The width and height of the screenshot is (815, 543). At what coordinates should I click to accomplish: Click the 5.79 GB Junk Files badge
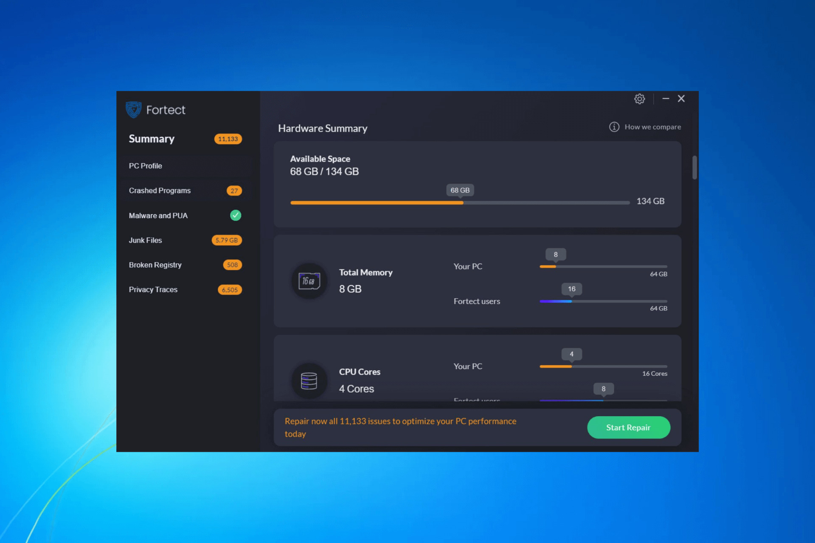click(227, 240)
